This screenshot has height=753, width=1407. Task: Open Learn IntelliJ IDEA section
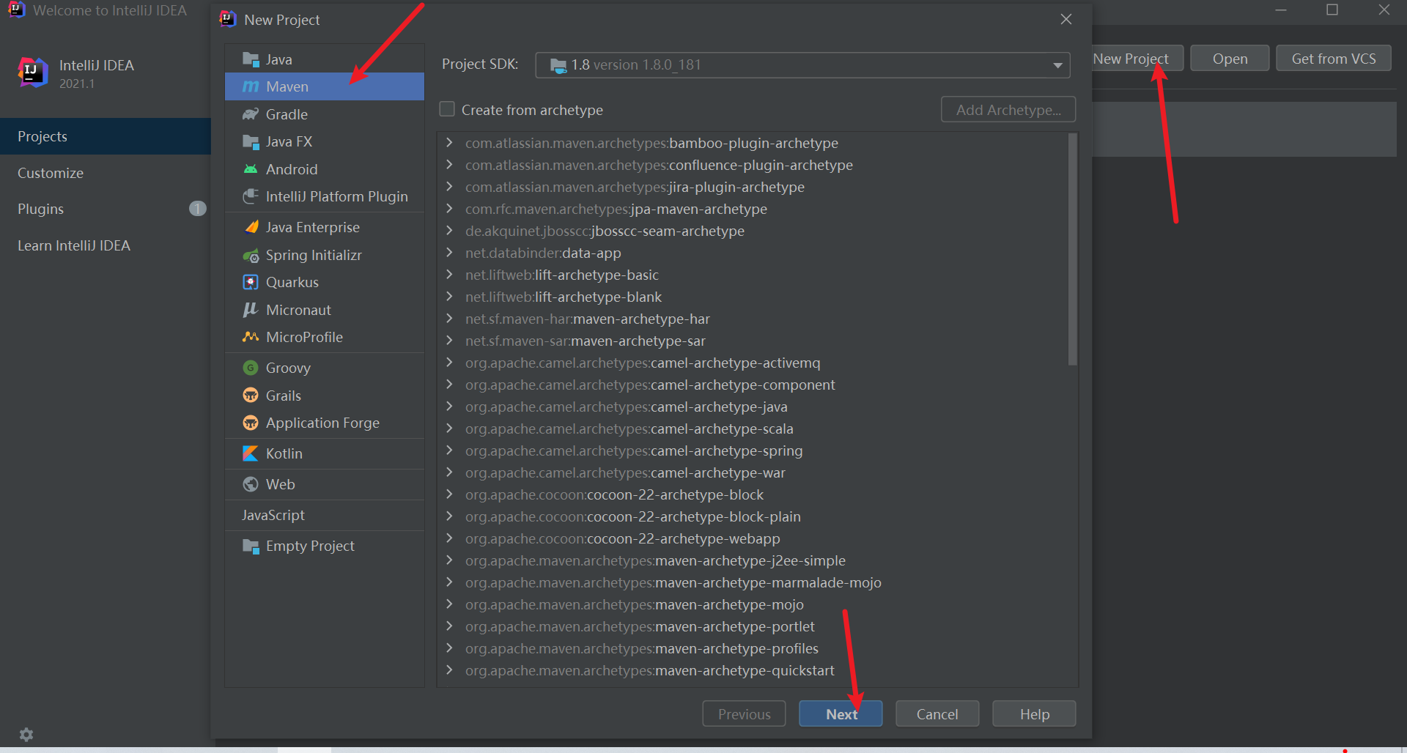coord(106,245)
